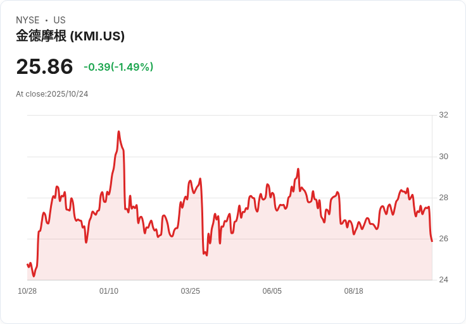Click the 32 price axis label
This screenshot has height=324, width=466.
[x=443, y=115]
